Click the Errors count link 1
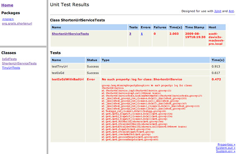 click(x=142, y=34)
